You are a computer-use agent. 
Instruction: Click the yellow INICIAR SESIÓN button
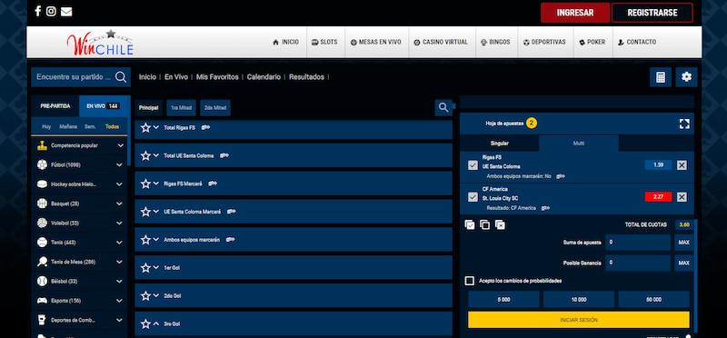[x=579, y=320]
